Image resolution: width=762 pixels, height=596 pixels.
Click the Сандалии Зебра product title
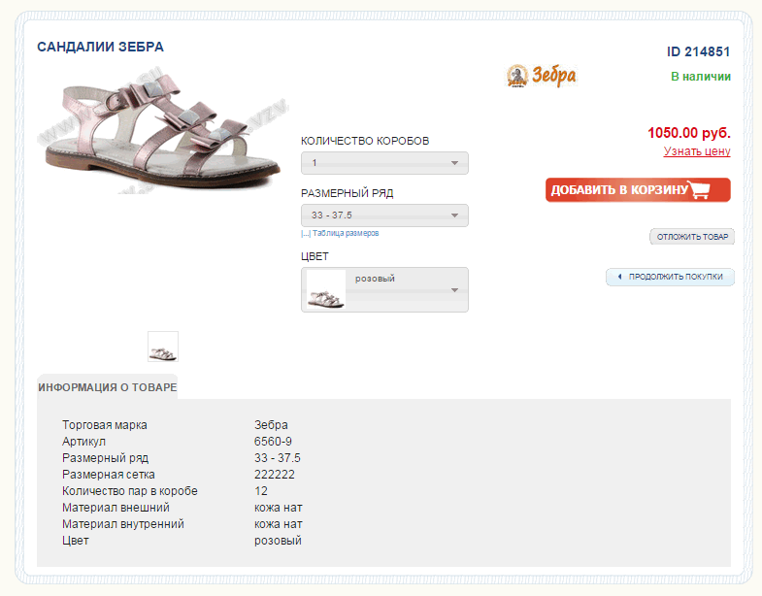[100, 47]
